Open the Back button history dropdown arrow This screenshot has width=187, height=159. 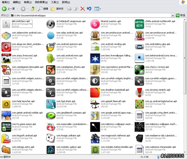[18, 9]
